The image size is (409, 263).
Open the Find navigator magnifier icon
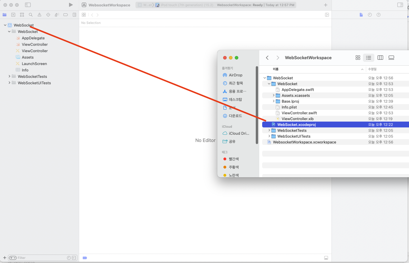point(31,15)
